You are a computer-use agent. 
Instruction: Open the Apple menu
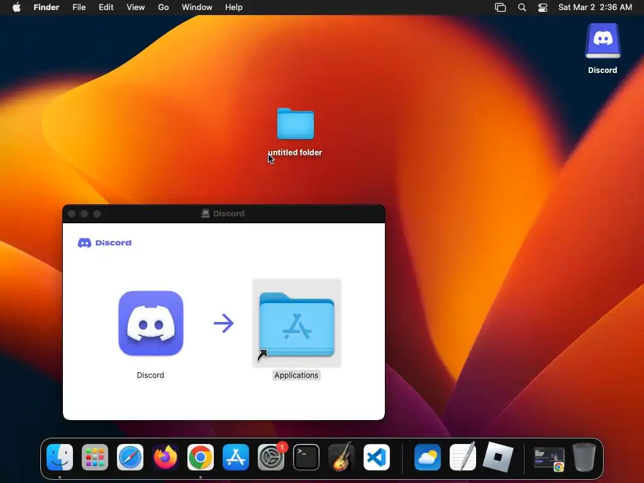click(x=16, y=8)
